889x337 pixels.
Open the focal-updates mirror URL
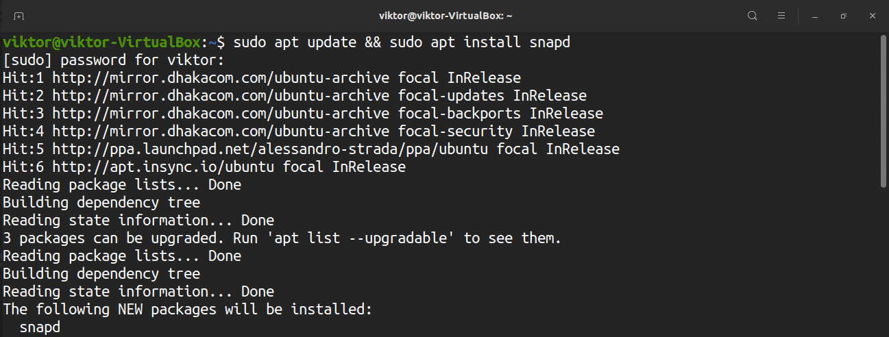[221, 96]
